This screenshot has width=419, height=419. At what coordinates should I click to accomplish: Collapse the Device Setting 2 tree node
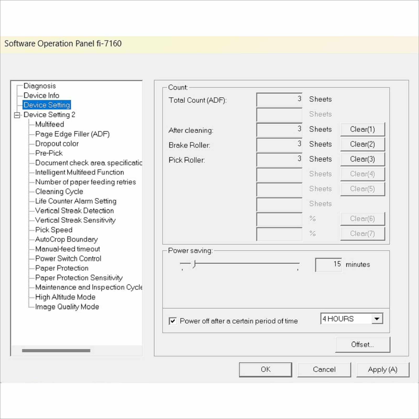(x=17, y=115)
